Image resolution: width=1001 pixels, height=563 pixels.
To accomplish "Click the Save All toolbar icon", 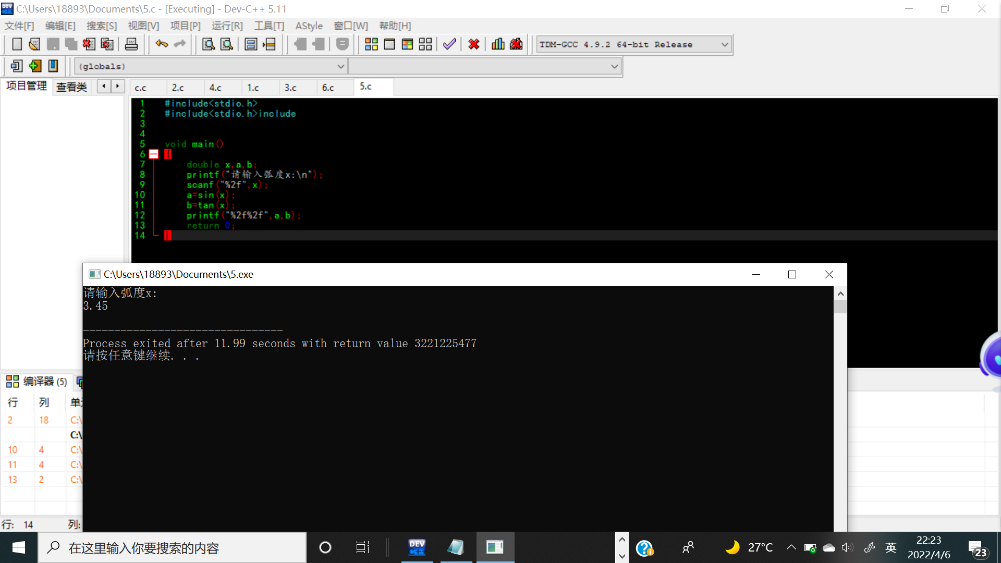I will click(x=71, y=44).
